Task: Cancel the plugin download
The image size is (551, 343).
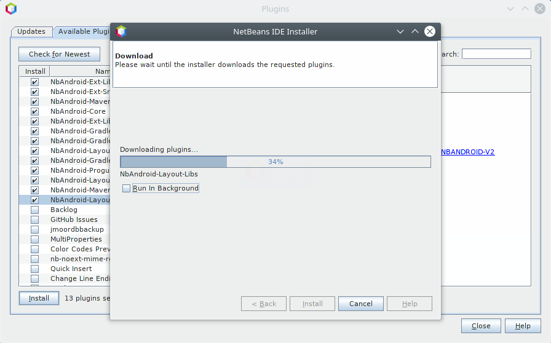Action: pyautogui.click(x=360, y=304)
